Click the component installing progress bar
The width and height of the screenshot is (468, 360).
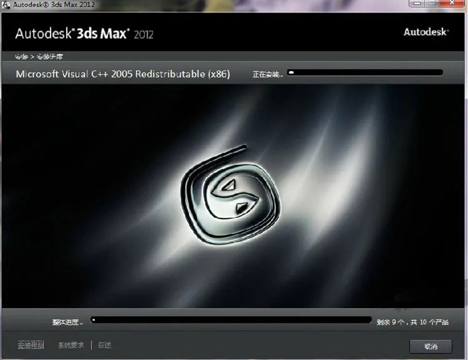tap(365, 72)
